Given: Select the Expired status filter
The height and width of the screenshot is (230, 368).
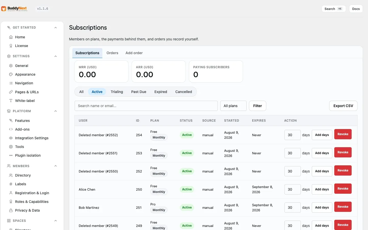Looking at the screenshot, I should click(161, 92).
